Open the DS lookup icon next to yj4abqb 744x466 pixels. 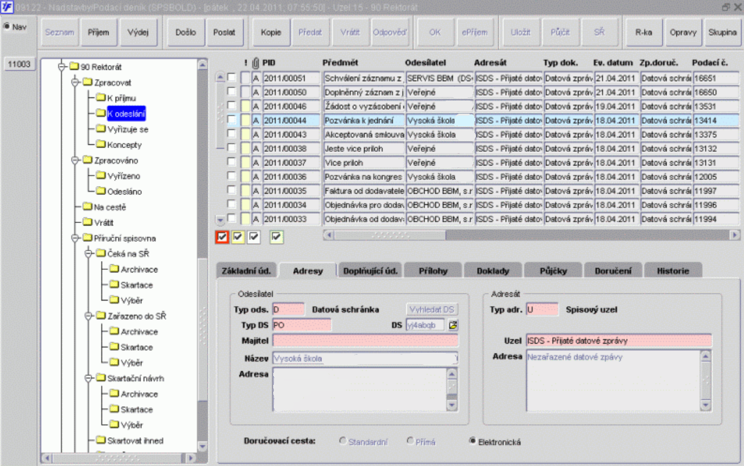[453, 325]
